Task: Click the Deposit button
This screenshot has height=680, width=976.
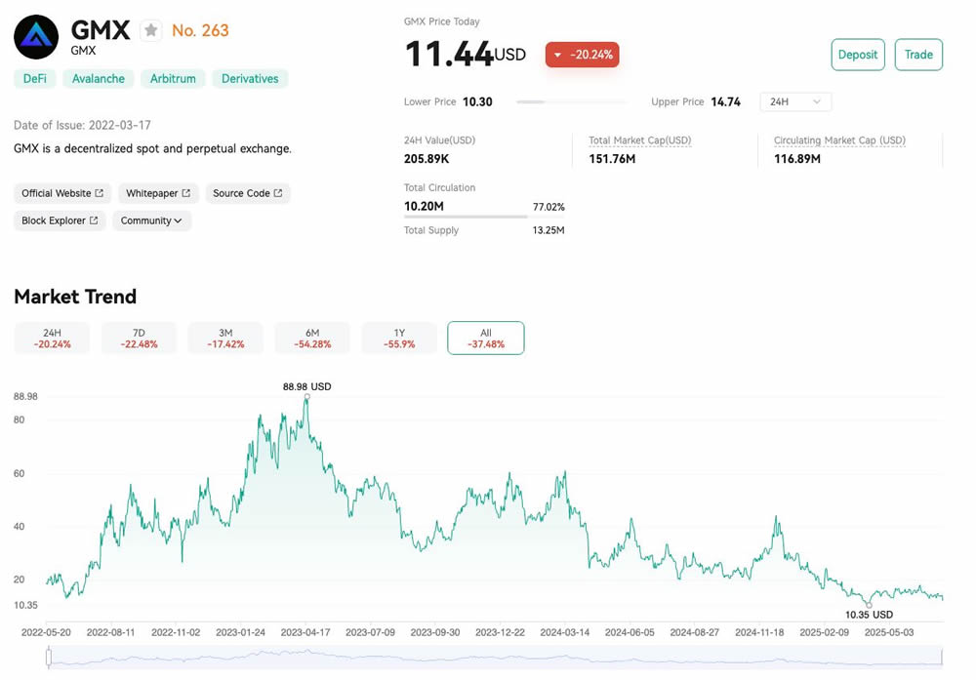Action: tap(857, 55)
